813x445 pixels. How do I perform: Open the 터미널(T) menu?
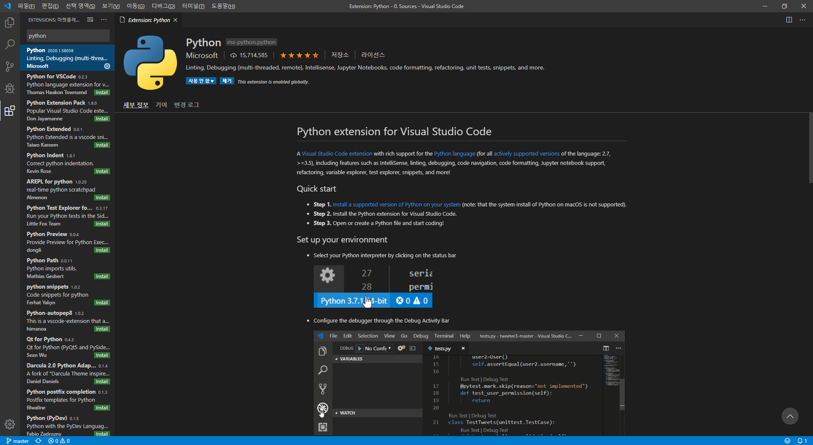click(x=194, y=6)
